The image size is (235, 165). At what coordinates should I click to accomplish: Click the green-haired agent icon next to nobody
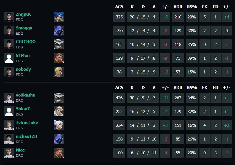[59, 71]
